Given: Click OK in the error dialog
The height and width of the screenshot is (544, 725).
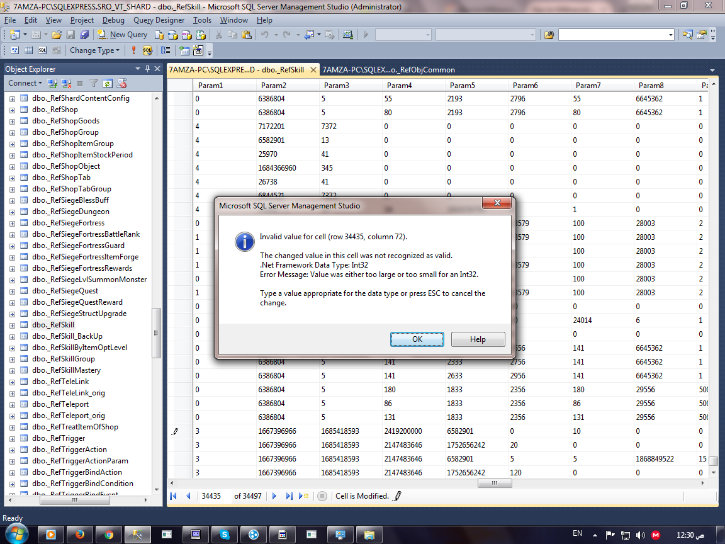Looking at the screenshot, I should [x=417, y=339].
